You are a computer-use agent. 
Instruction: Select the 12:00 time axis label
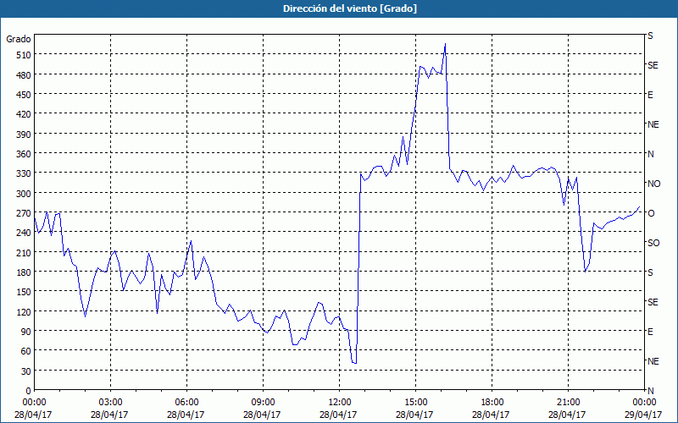pos(340,403)
